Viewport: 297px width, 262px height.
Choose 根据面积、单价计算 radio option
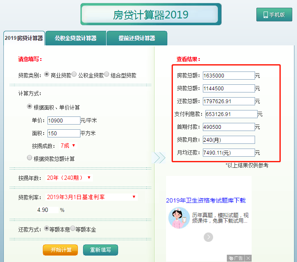30,106
